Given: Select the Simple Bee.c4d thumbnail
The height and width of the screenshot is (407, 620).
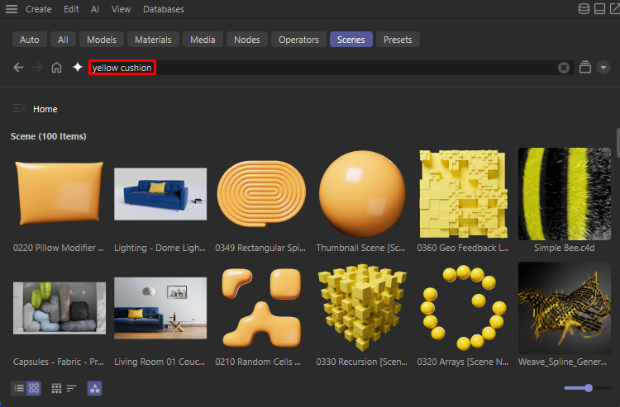Looking at the screenshot, I should point(565,194).
